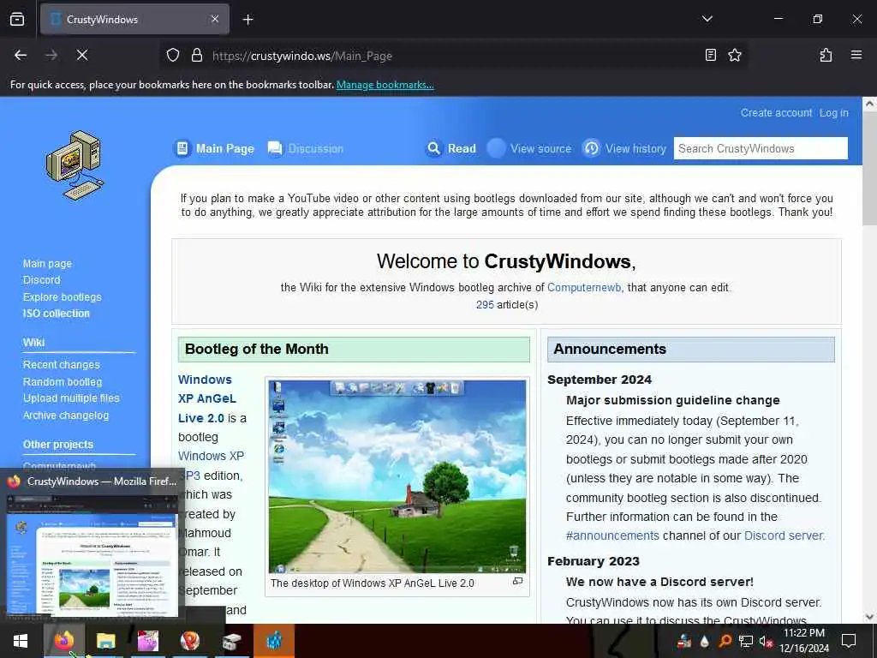Open the View source tab
877x658 pixels.
click(x=540, y=148)
